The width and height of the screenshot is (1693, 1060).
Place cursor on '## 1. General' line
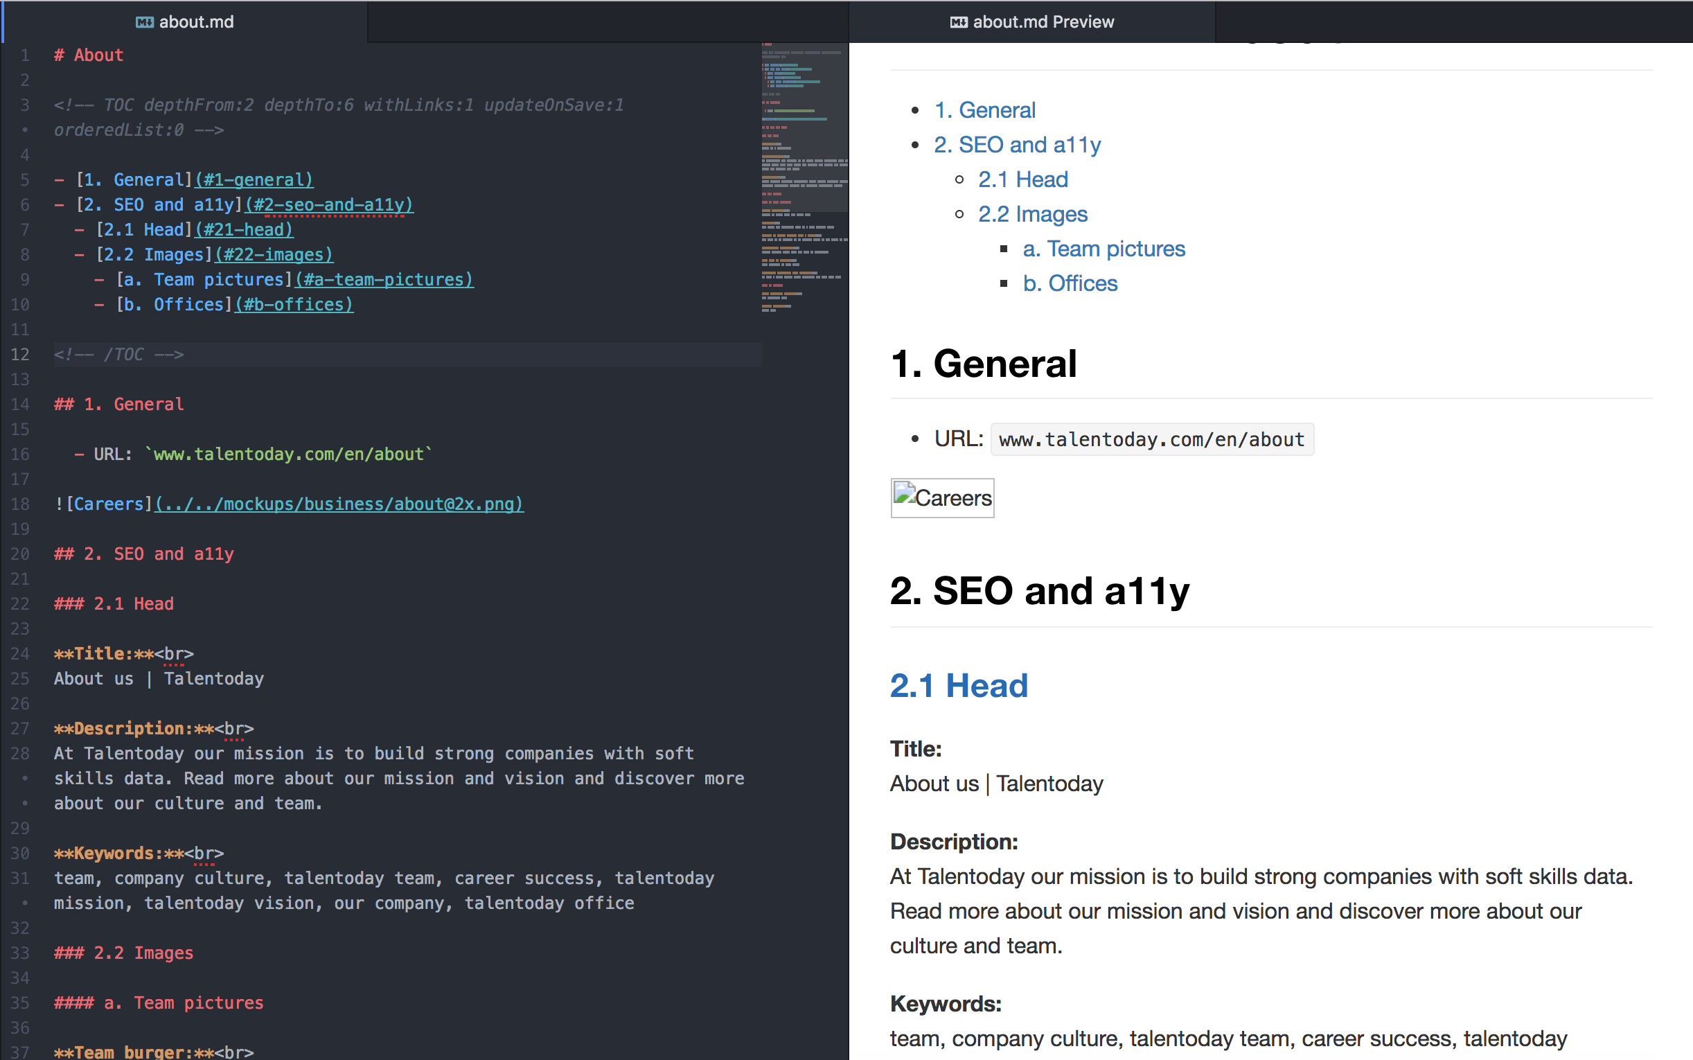(119, 405)
